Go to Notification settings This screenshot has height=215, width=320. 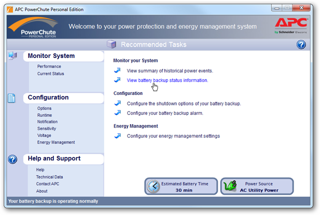coord(47,122)
